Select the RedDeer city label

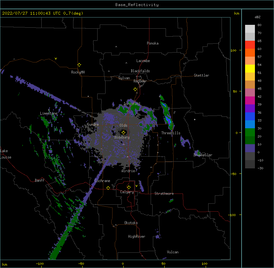(140, 81)
